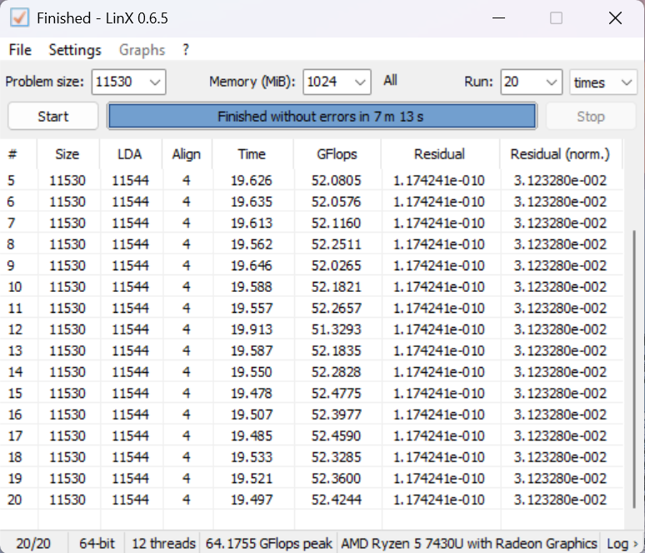
Task: Expand the Memory (MiB) dropdown
Action: point(360,82)
